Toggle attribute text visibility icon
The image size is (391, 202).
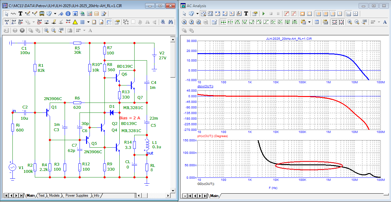(7, 22)
